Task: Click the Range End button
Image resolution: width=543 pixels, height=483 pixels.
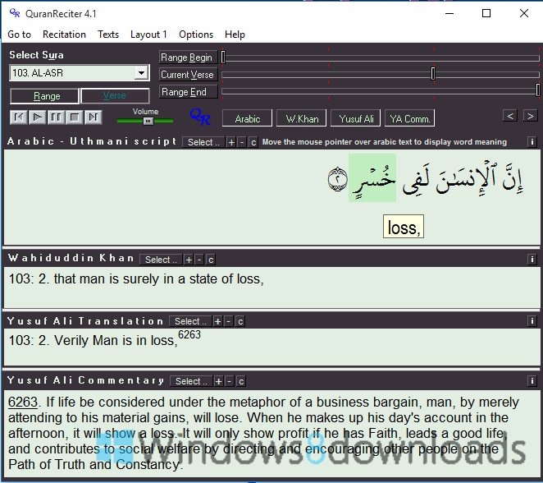Action: (188, 92)
